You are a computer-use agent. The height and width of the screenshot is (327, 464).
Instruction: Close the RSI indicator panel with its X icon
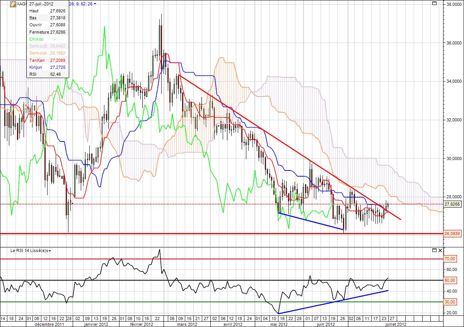tap(440, 250)
